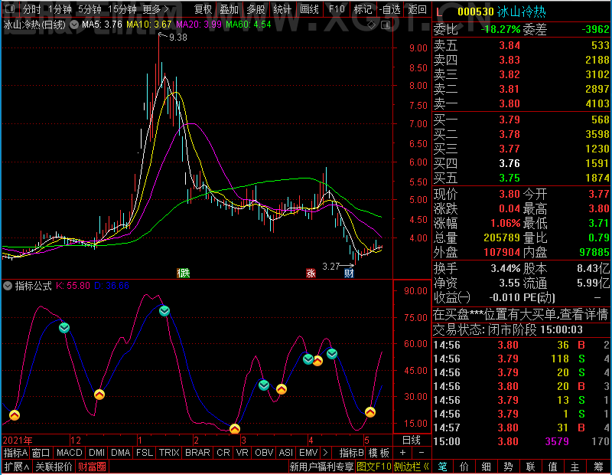Click the 跌 marker on chart
Screen dimensions: 612x475
tap(184, 273)
